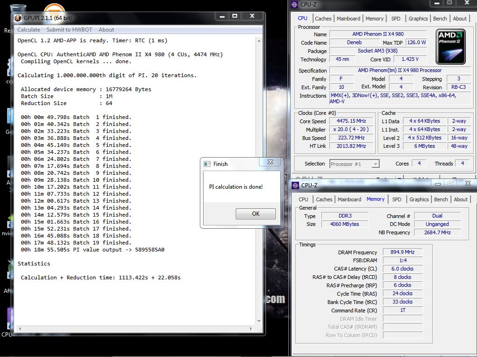Viewport: 477px width, 357px height.
Task: Open the About menu in GPUPI
Action: [x=106, y=30]
